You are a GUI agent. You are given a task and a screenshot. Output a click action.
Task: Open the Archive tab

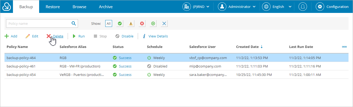(106, 7)
